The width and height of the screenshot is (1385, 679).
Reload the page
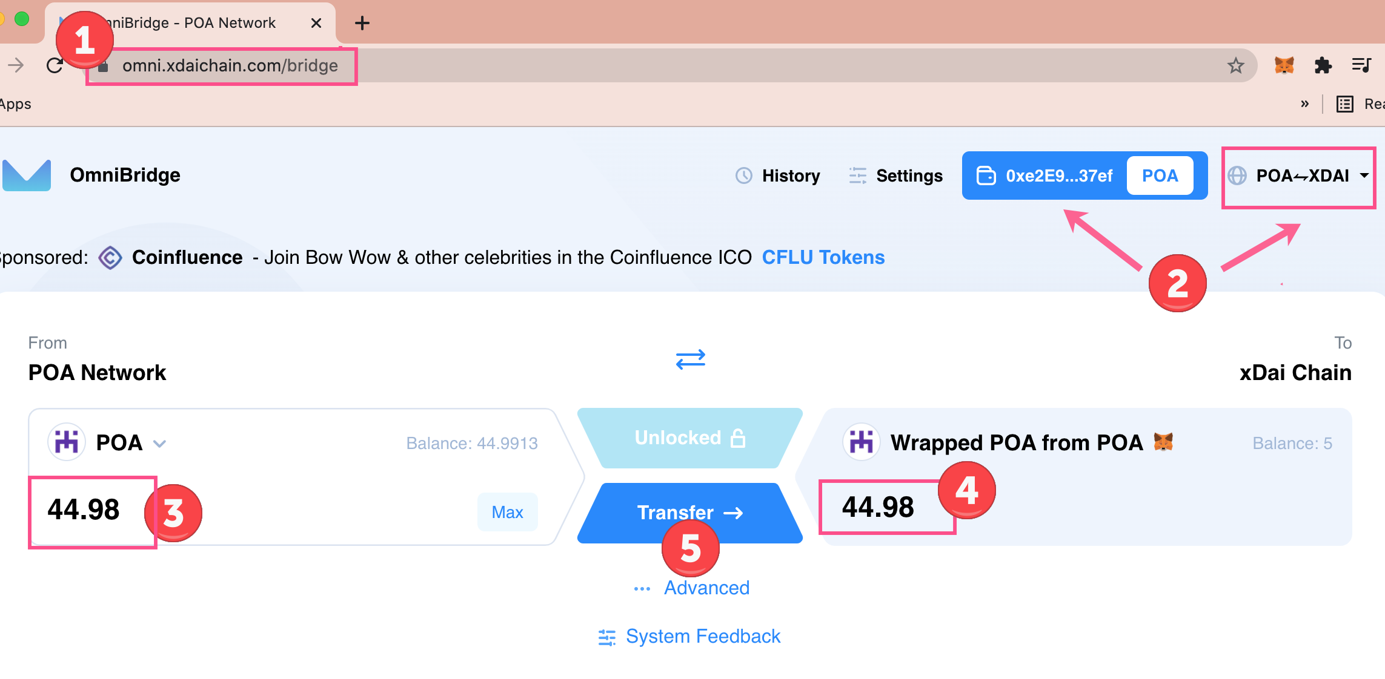point(55,65)
